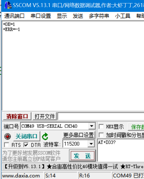Screen dimensions: 144x179
Task: Click the COM49 已打开 status text
Action: point(129,176)
